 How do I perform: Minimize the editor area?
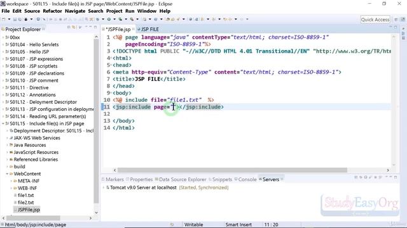click(390, 27)
